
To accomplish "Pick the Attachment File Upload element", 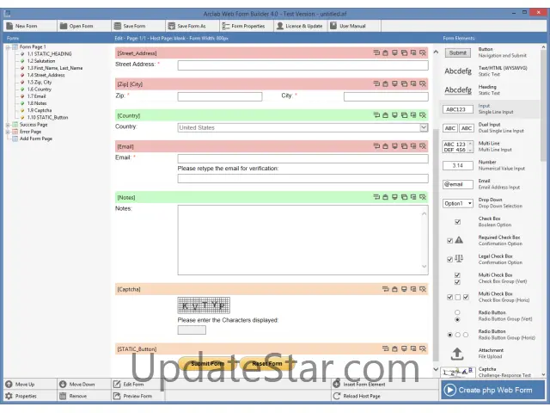I will [490, 354].
